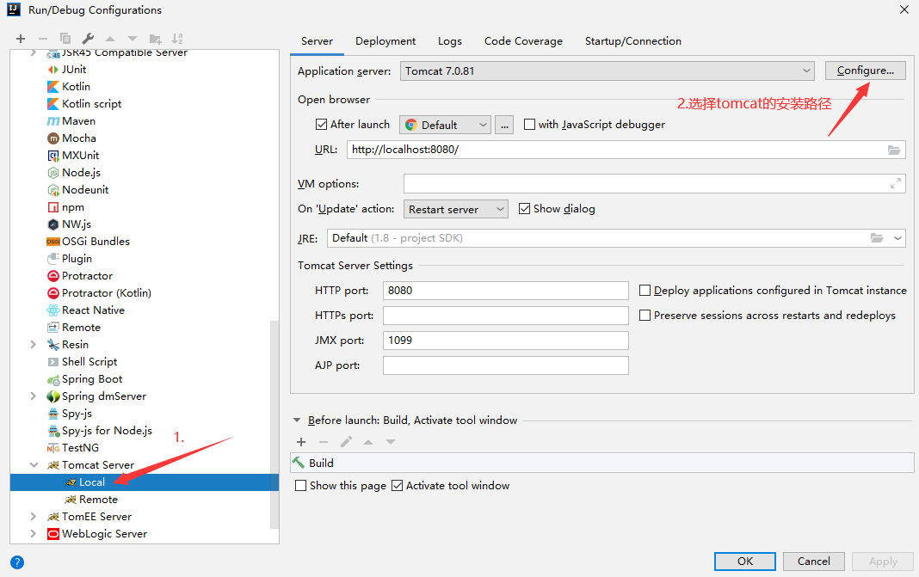Select the Build task in Before launch list

(x=602, y=463)
